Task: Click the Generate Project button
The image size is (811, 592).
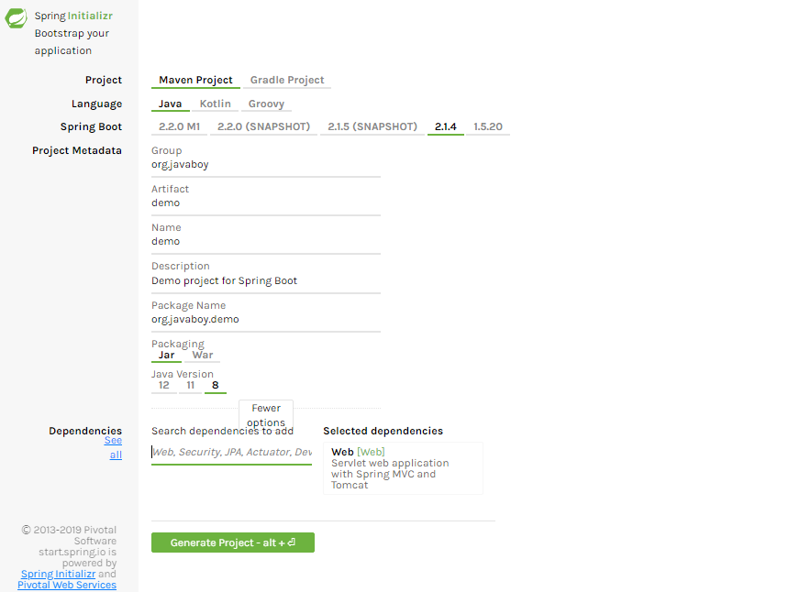Action: [233, 543]
